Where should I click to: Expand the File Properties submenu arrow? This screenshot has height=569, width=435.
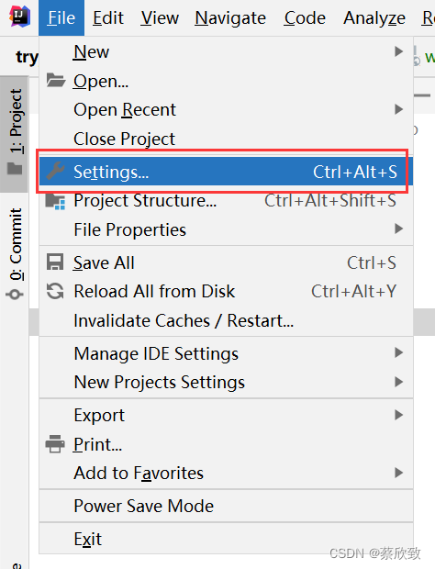click(398, 229)
